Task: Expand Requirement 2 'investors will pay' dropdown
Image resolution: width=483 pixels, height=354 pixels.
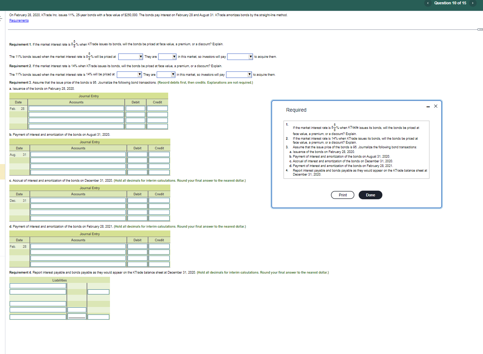Action: click(x=239, y=75)
